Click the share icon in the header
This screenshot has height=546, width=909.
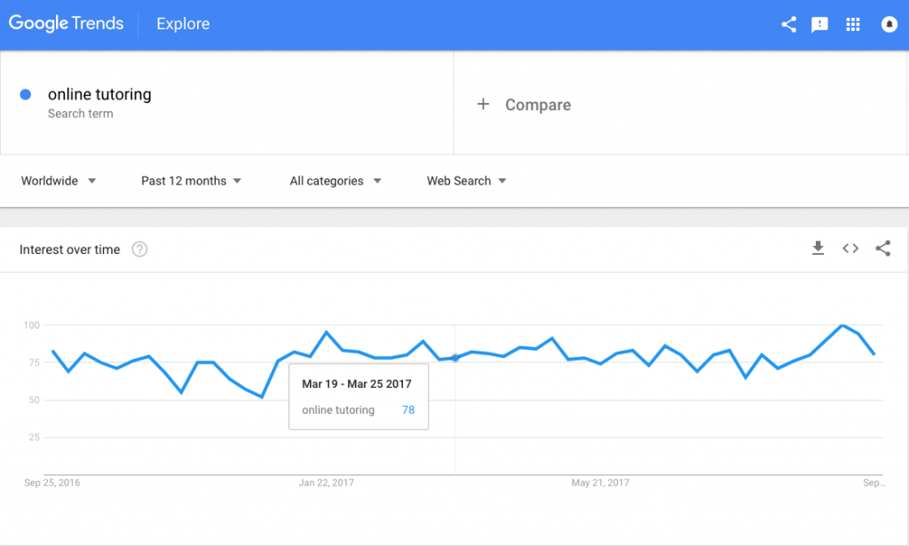point(788,24)
